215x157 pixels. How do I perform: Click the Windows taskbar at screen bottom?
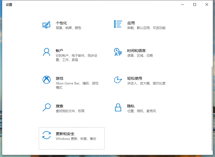(107, 155)
